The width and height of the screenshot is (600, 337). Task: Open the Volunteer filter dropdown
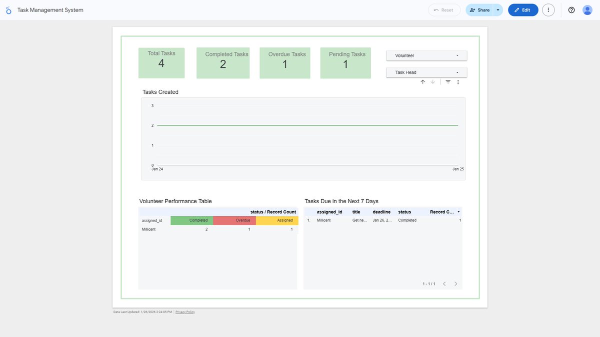point(426,55)
